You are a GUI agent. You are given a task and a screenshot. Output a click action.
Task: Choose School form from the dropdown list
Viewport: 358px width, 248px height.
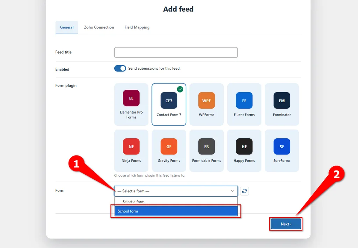click(176, 211)
